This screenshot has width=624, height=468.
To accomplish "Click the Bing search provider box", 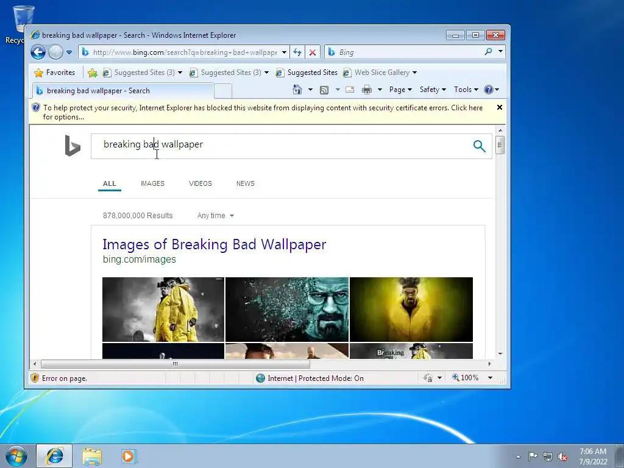I will click(x=404, y=52).
